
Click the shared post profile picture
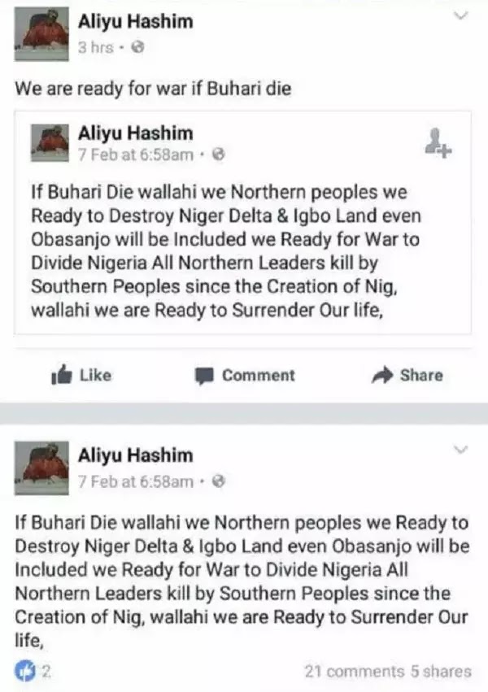pos(50,143)
